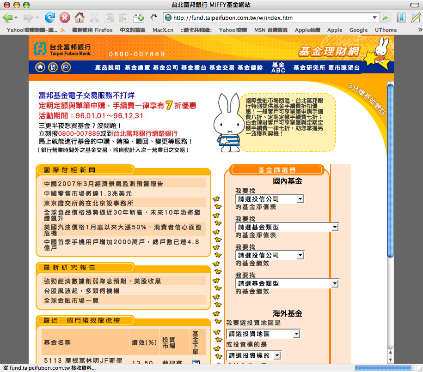Image resolution: width=423 pixels, height=372 pixels.
Task: Open the 請選基金類型 dropdown for 基金績效
Action: (x=287, y=283)
